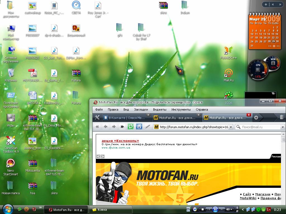
Task: Select the Полезные программы desktop icon
Action: pos(11,100)
